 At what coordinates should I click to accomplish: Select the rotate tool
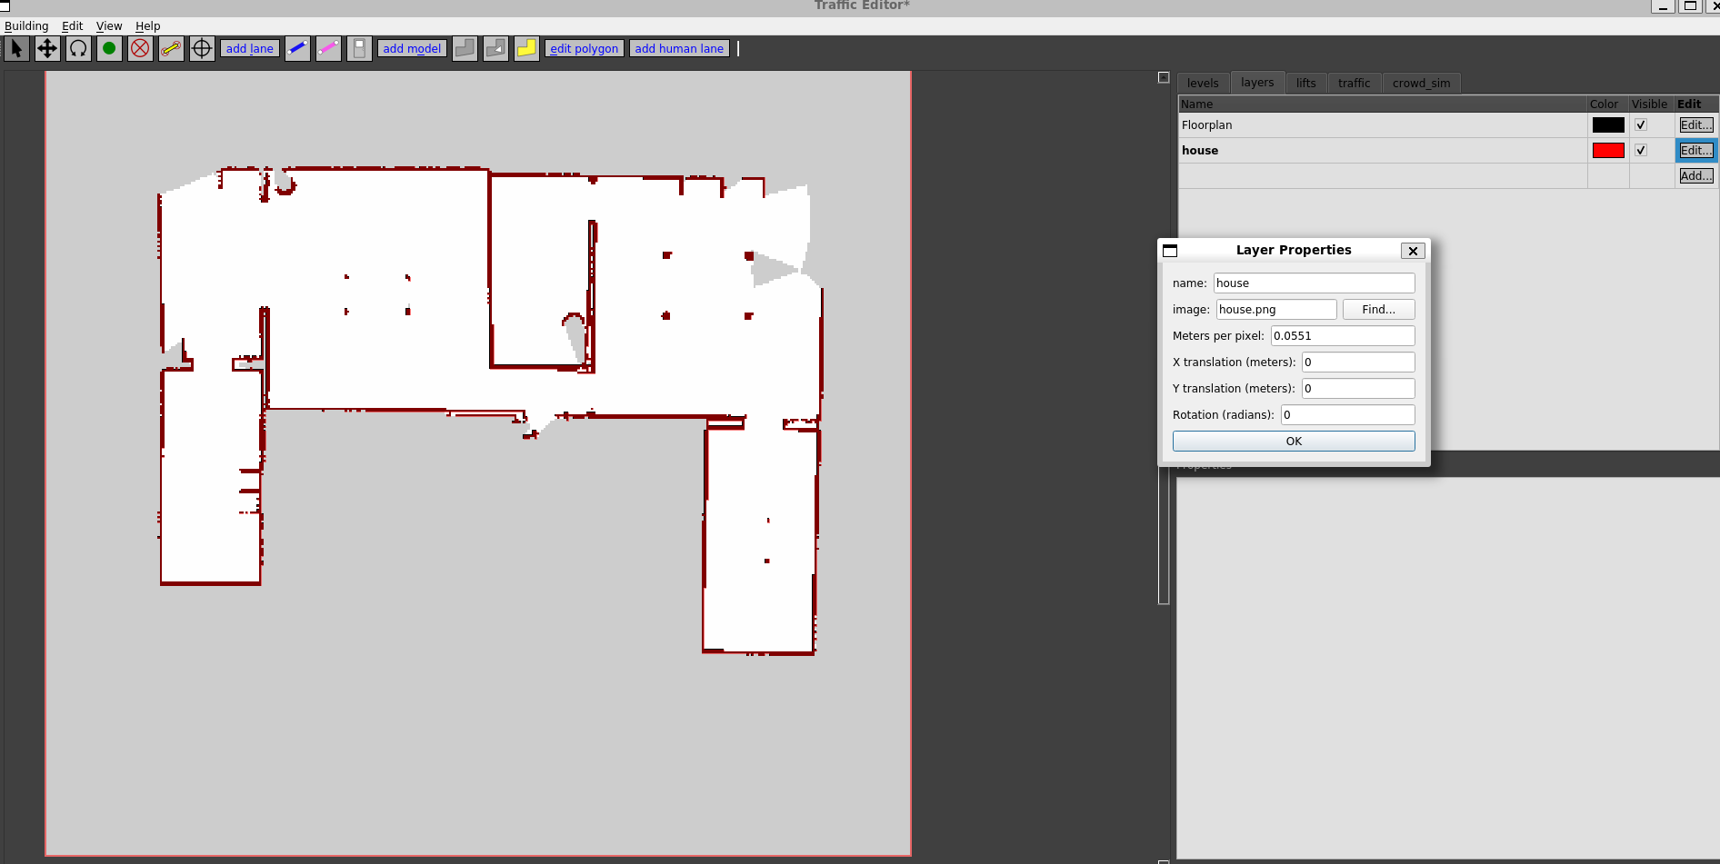pos(78,48)
